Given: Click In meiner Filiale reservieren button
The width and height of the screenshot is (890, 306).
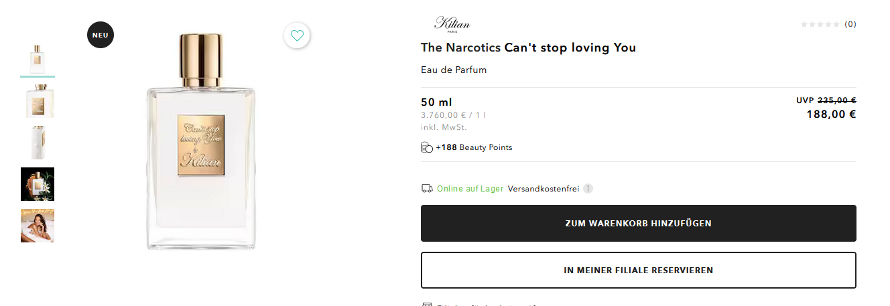Looking at the screenshot, I should (x=638, y=271).
